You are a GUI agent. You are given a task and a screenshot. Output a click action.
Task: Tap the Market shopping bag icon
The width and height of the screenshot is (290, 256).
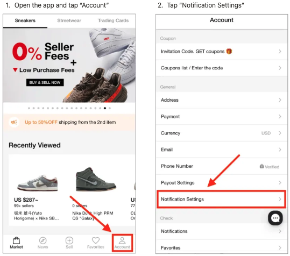point(16,240)
